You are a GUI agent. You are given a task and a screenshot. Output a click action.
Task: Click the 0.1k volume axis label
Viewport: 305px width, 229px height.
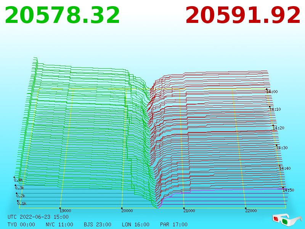point(22,204)
